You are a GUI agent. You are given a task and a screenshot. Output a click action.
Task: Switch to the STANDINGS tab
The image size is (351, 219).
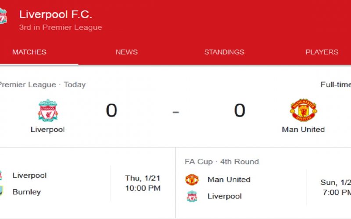coord(224,52)
